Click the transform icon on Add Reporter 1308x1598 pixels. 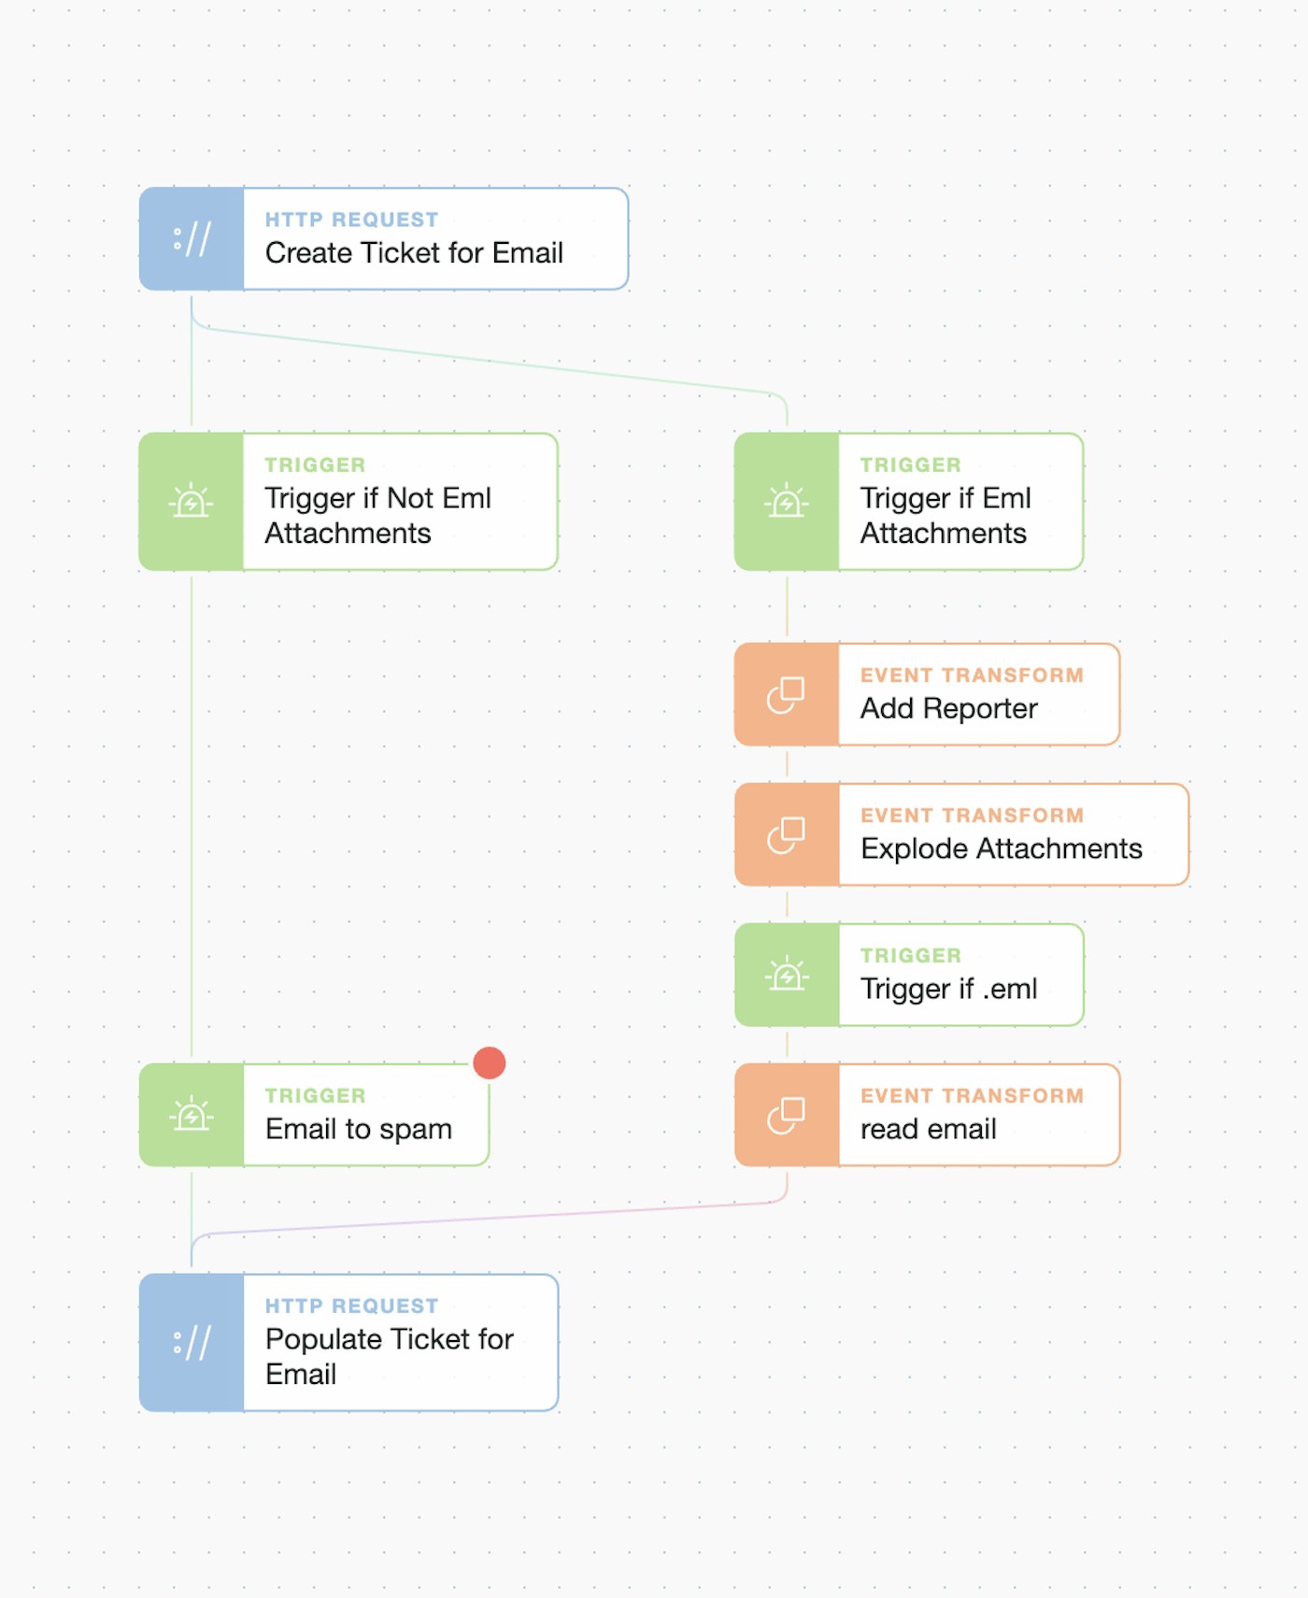click(787, 694)
